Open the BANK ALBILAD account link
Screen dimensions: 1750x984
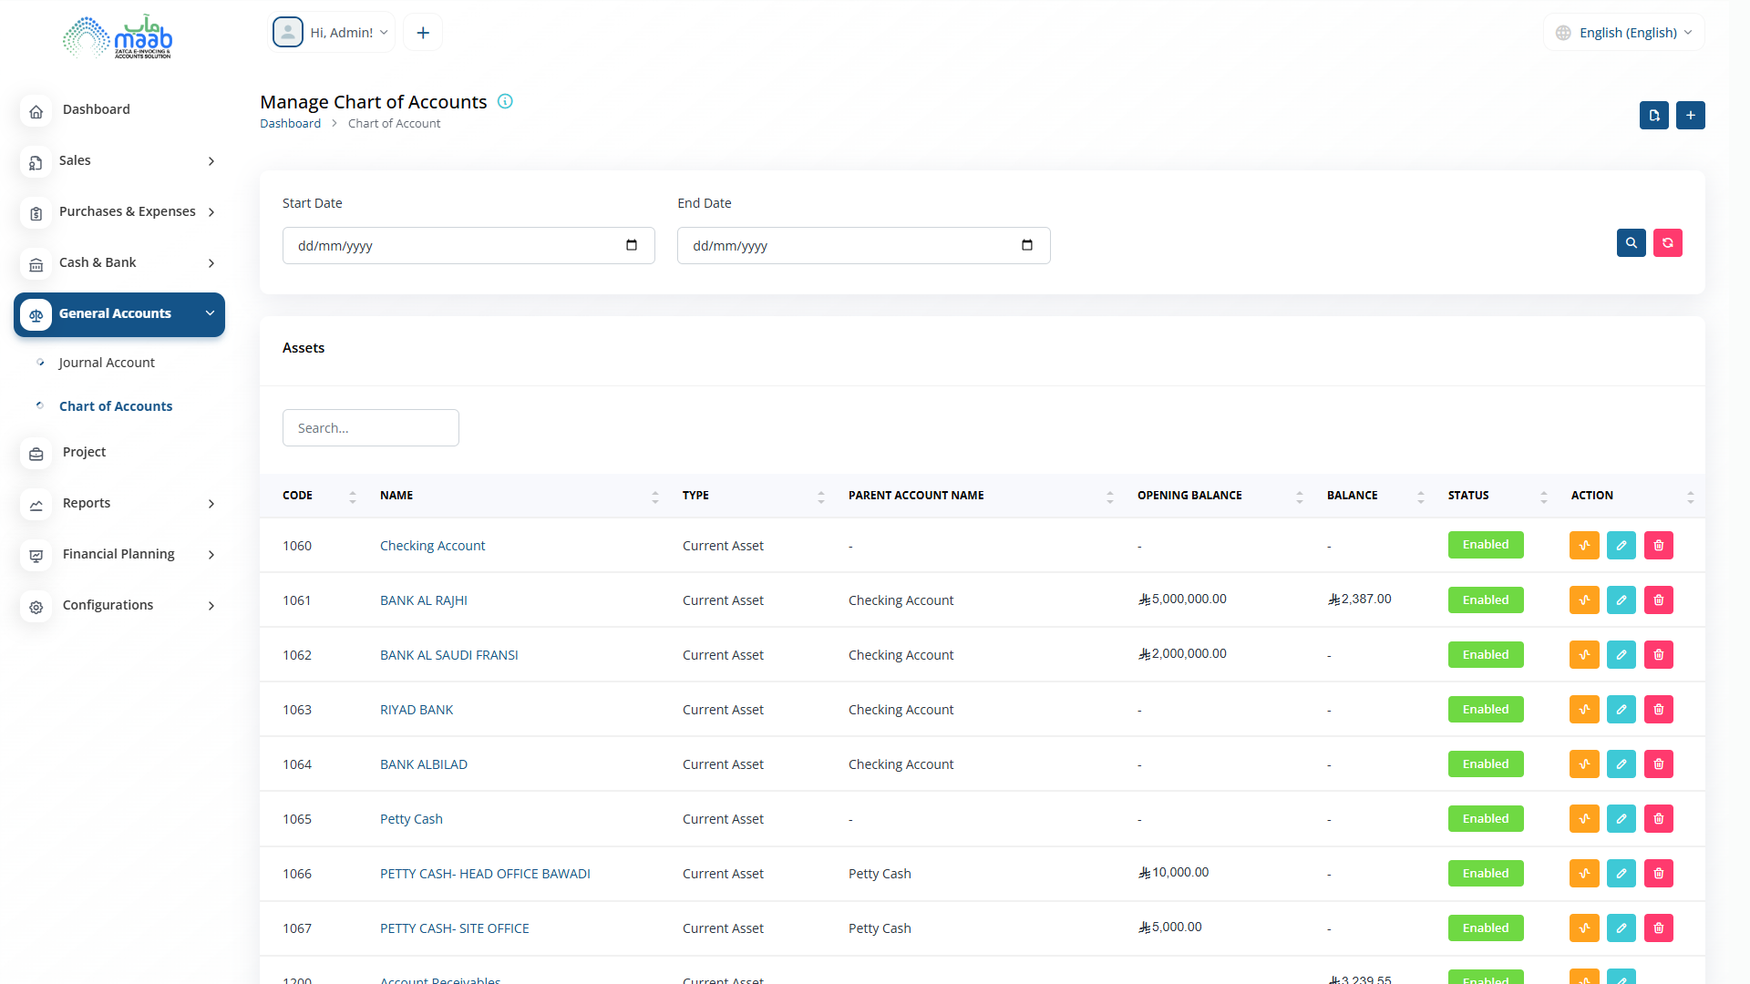click(x=424, y=764)
